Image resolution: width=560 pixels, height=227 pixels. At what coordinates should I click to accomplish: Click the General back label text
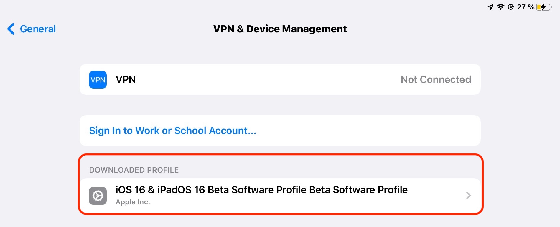[38, 29]
